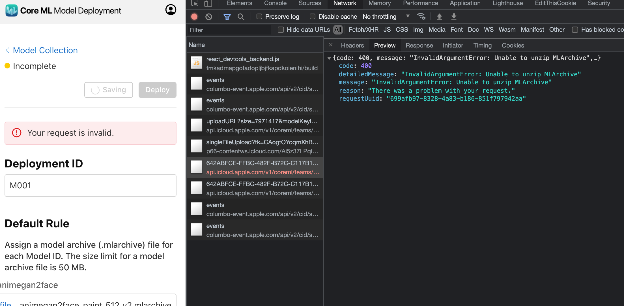
Task: Click the export HAR download arrow
Action: pos(454,17)
